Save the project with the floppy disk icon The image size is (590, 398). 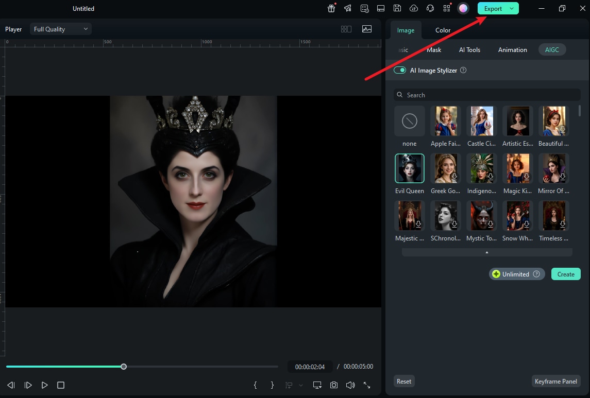(x=397, y=8)
